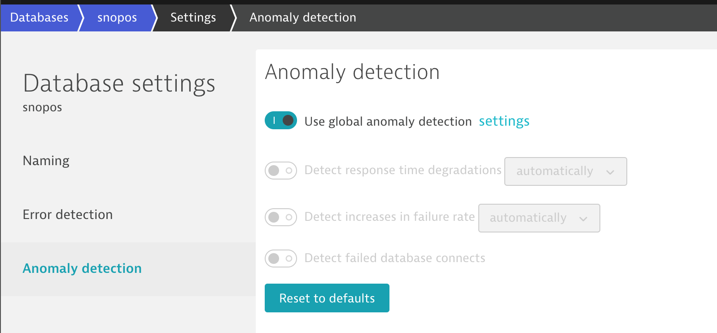Turn on Detect failed database connects switch
The width and height of the screenshot is (717, 333).
281,259
